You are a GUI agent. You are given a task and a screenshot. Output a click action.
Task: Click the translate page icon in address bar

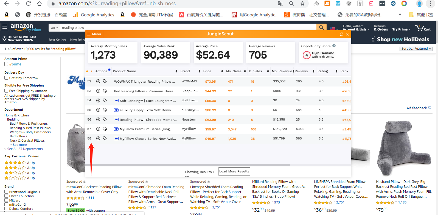[280, 4]
